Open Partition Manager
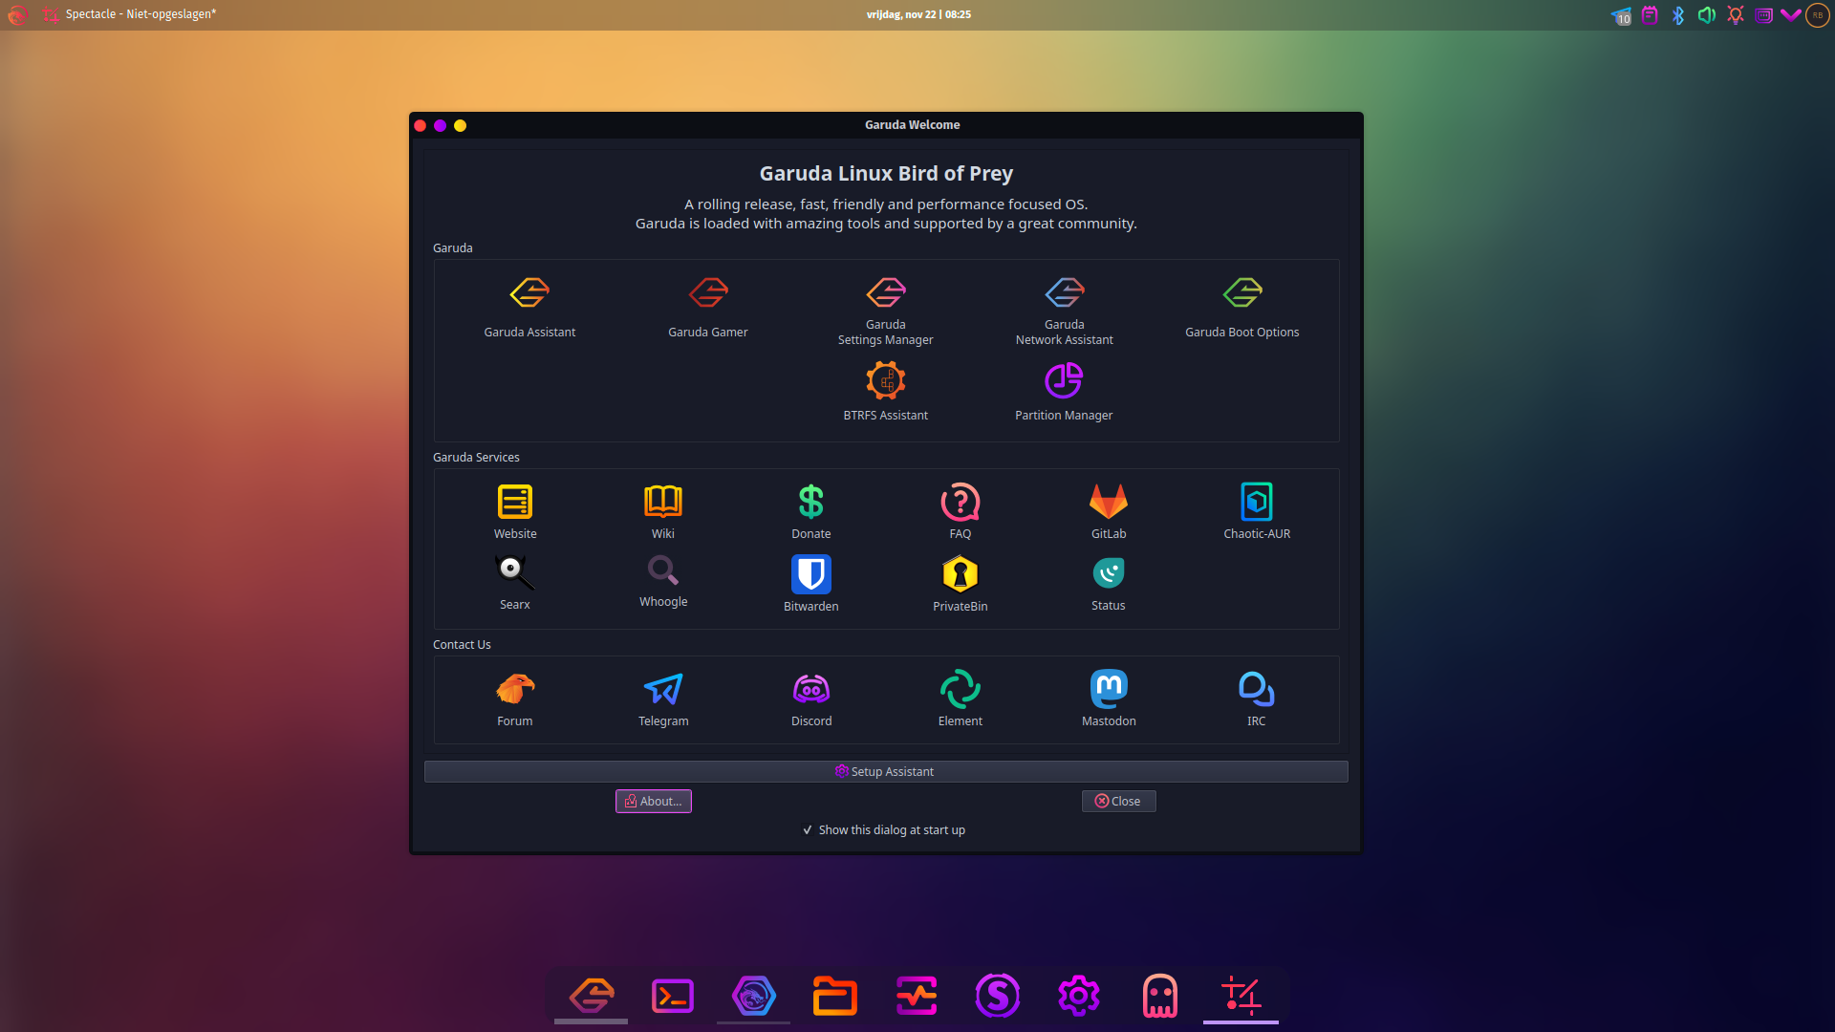The height and width of the screenshot is (1032, 1835). pyautogui.click(x=1064, y=391)
